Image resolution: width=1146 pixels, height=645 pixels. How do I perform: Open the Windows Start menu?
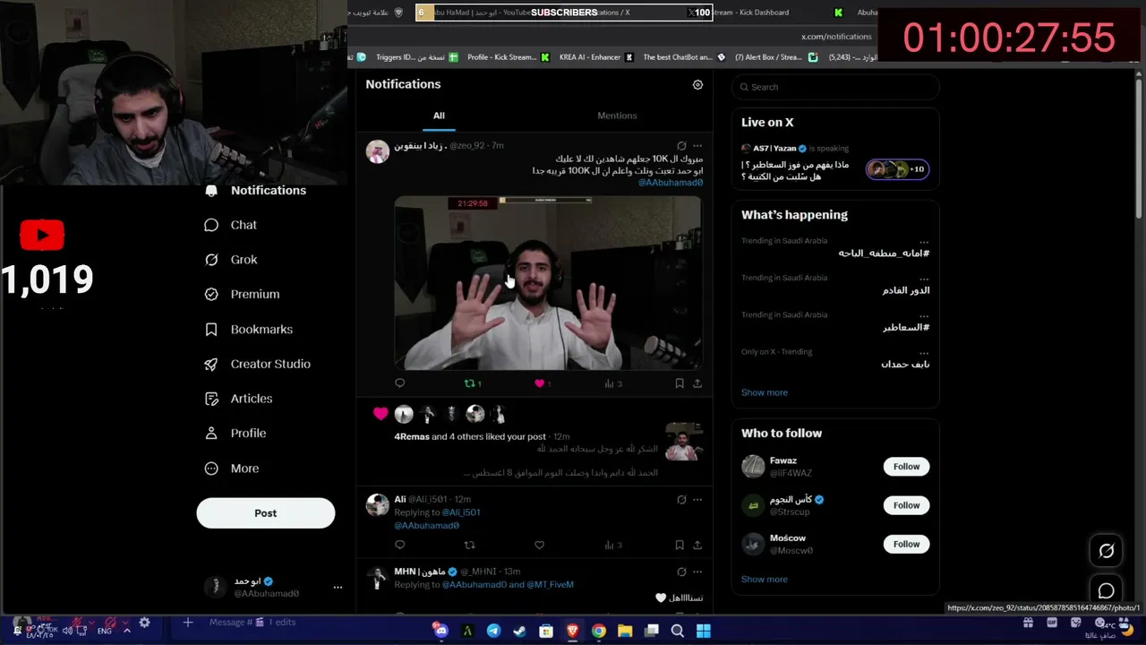click(704, 631)
